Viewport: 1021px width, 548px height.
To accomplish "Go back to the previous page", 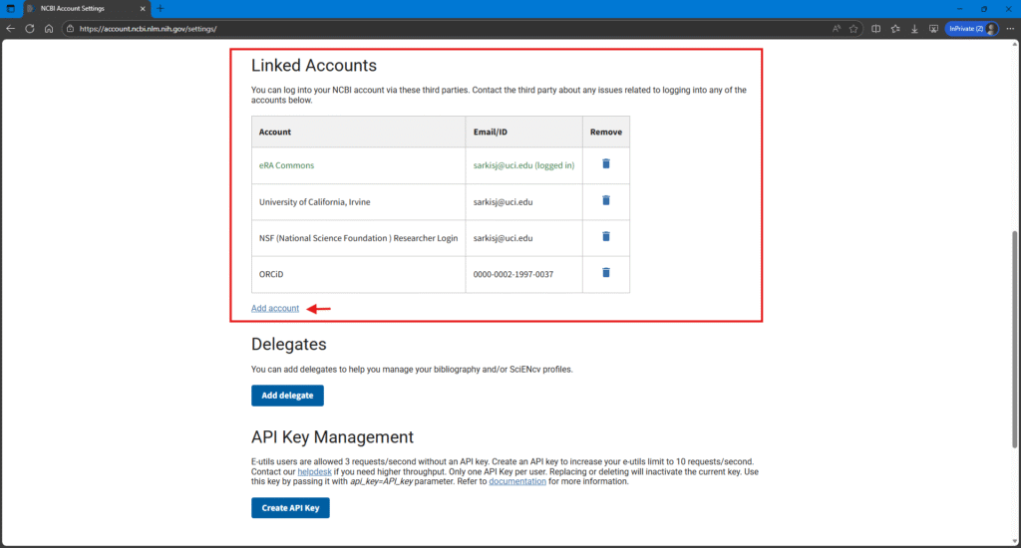I will coord(11,29).
